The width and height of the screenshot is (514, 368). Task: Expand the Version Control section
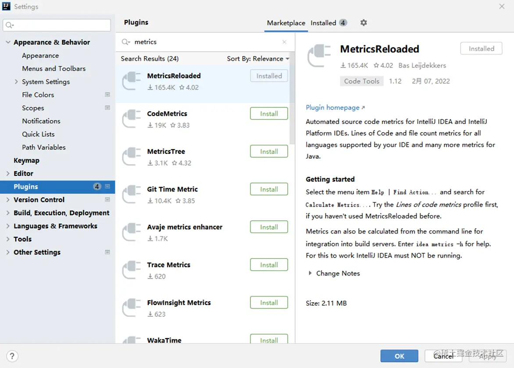(x=8, y=200)
